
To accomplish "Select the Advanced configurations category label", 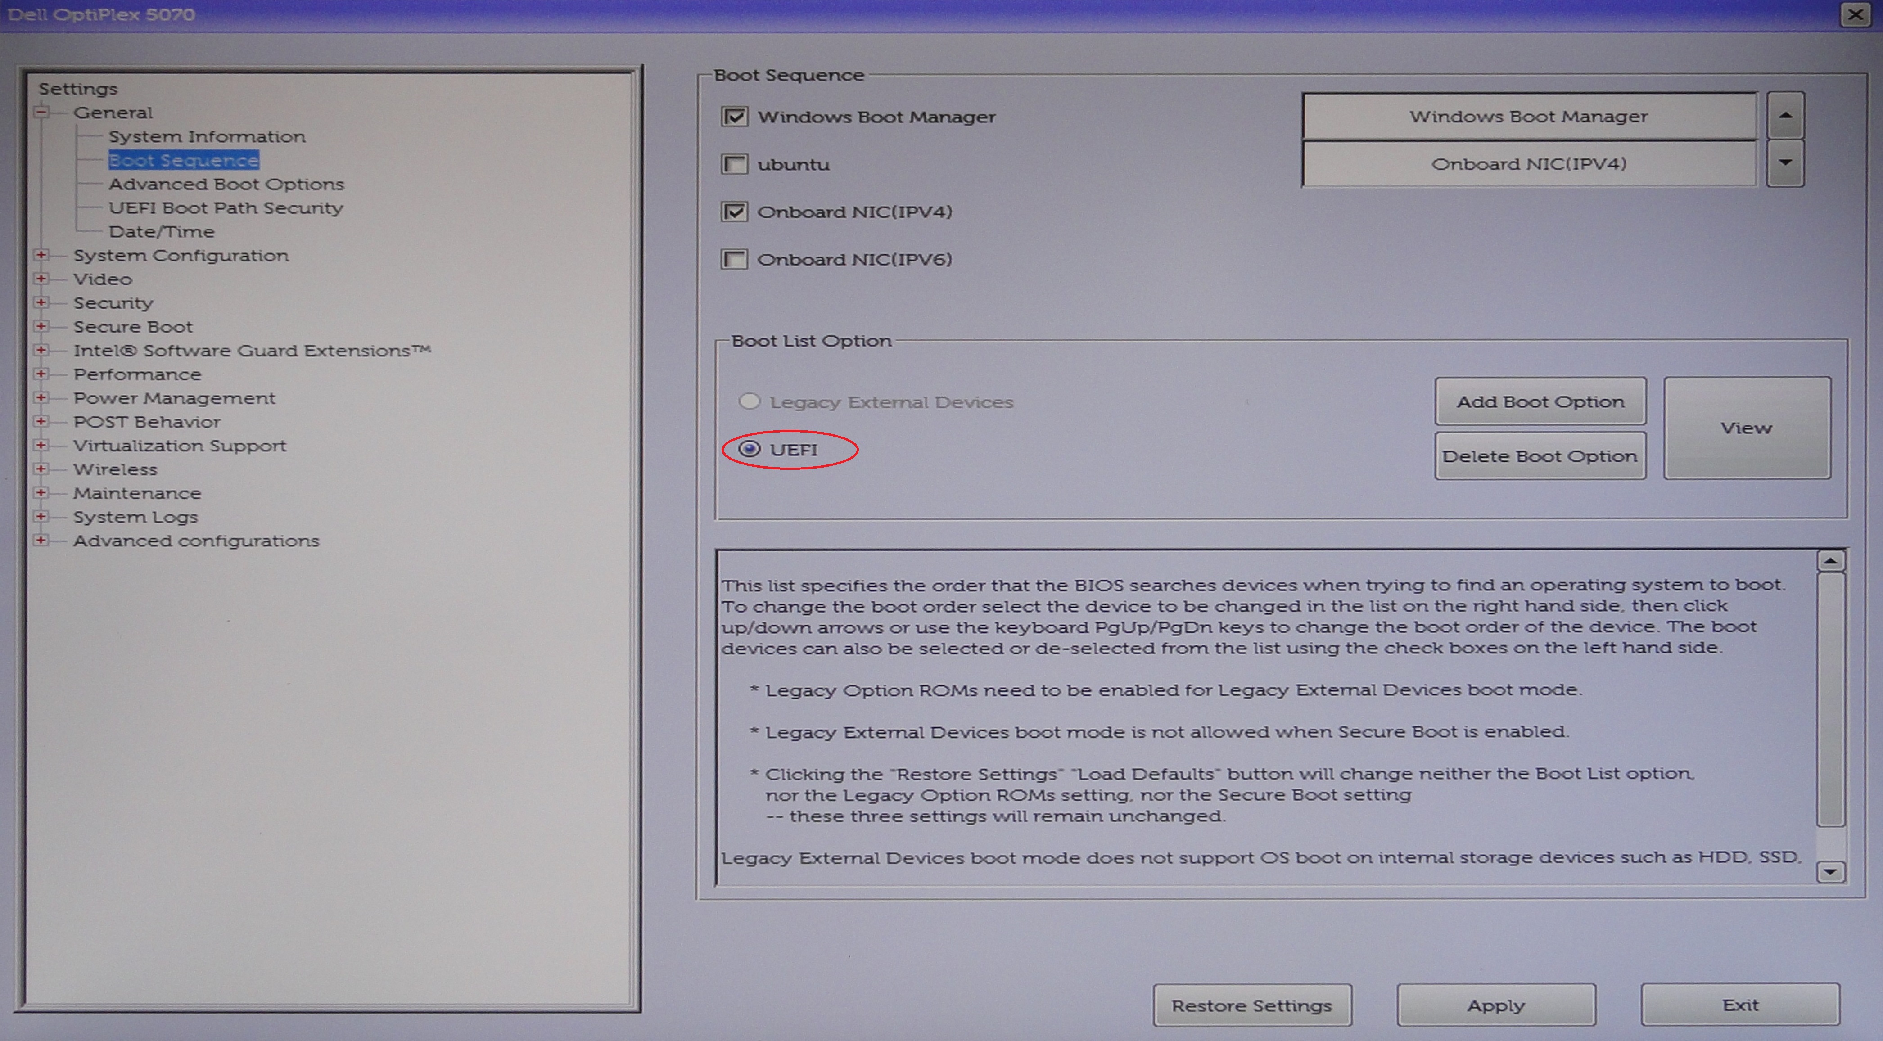I will (196, 541).
